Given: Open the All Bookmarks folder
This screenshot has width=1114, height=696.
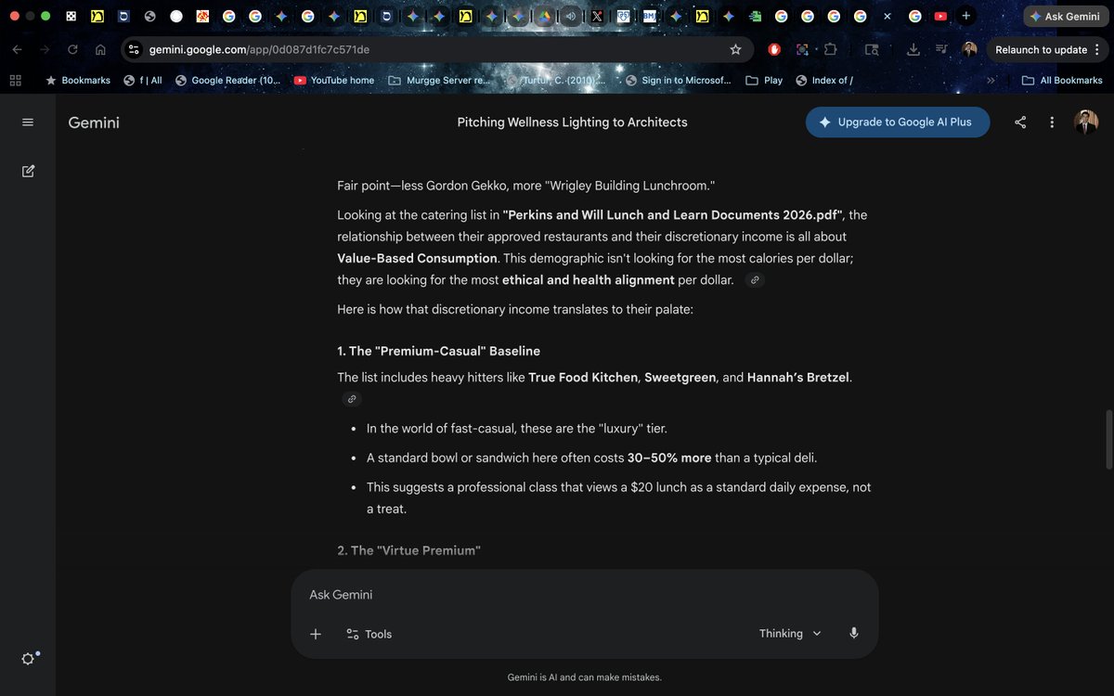Looking at the screenshot, I should click(1062, 80).
